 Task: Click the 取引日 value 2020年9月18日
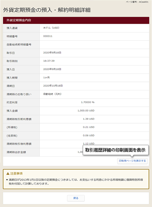[x=52, y=53]
